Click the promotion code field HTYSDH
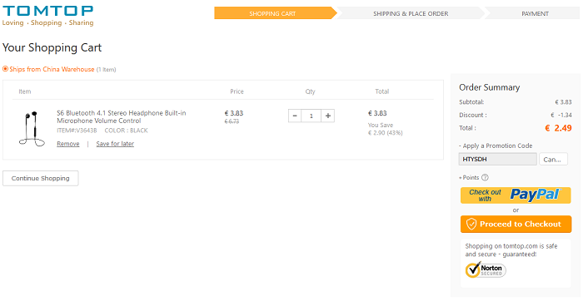583x301 pixels. point(497,159)
